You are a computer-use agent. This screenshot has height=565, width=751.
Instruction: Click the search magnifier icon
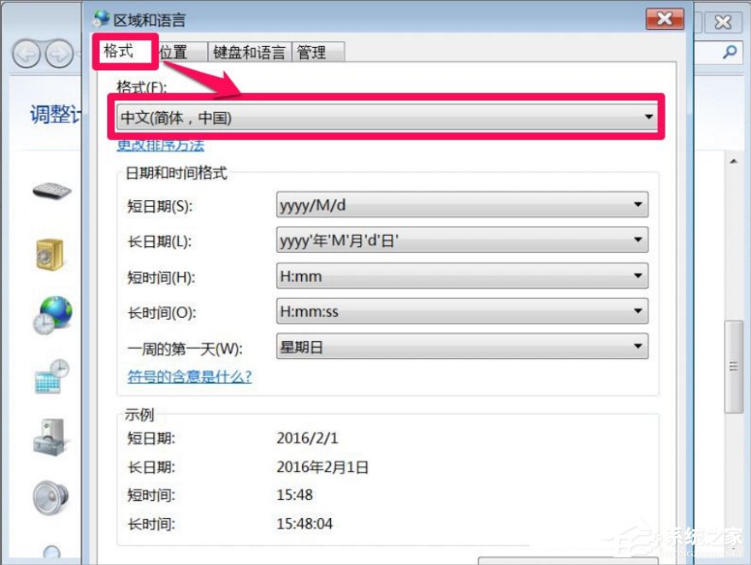(x=728, y=51)
